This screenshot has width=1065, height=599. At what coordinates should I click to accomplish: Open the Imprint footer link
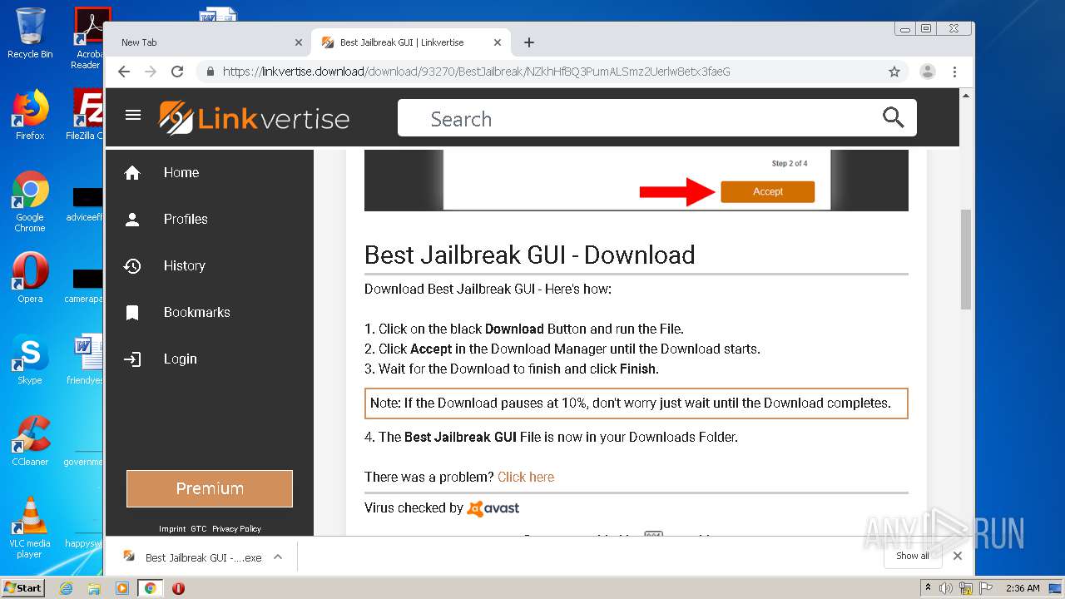pos(172,528)
